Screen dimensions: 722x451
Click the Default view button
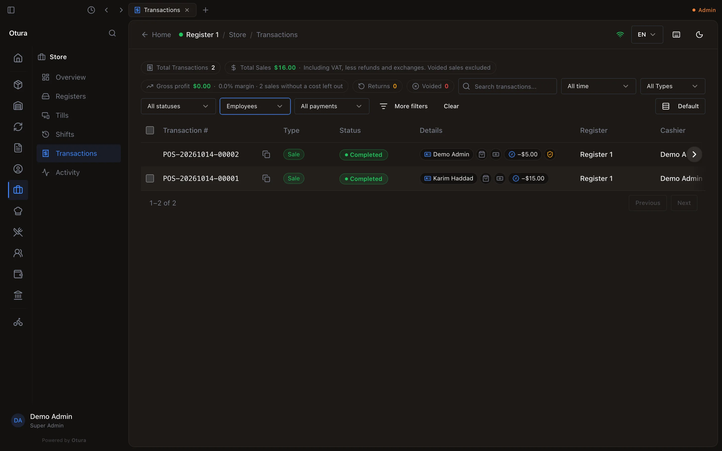680,106
